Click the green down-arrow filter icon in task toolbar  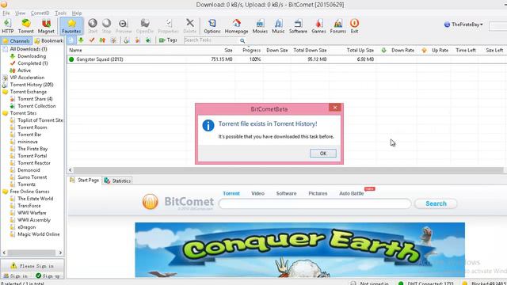click(81, 40)
